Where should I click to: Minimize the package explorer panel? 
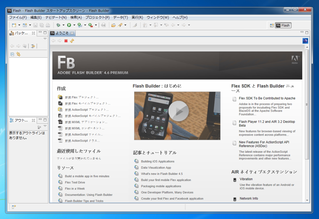coord(40,32)
